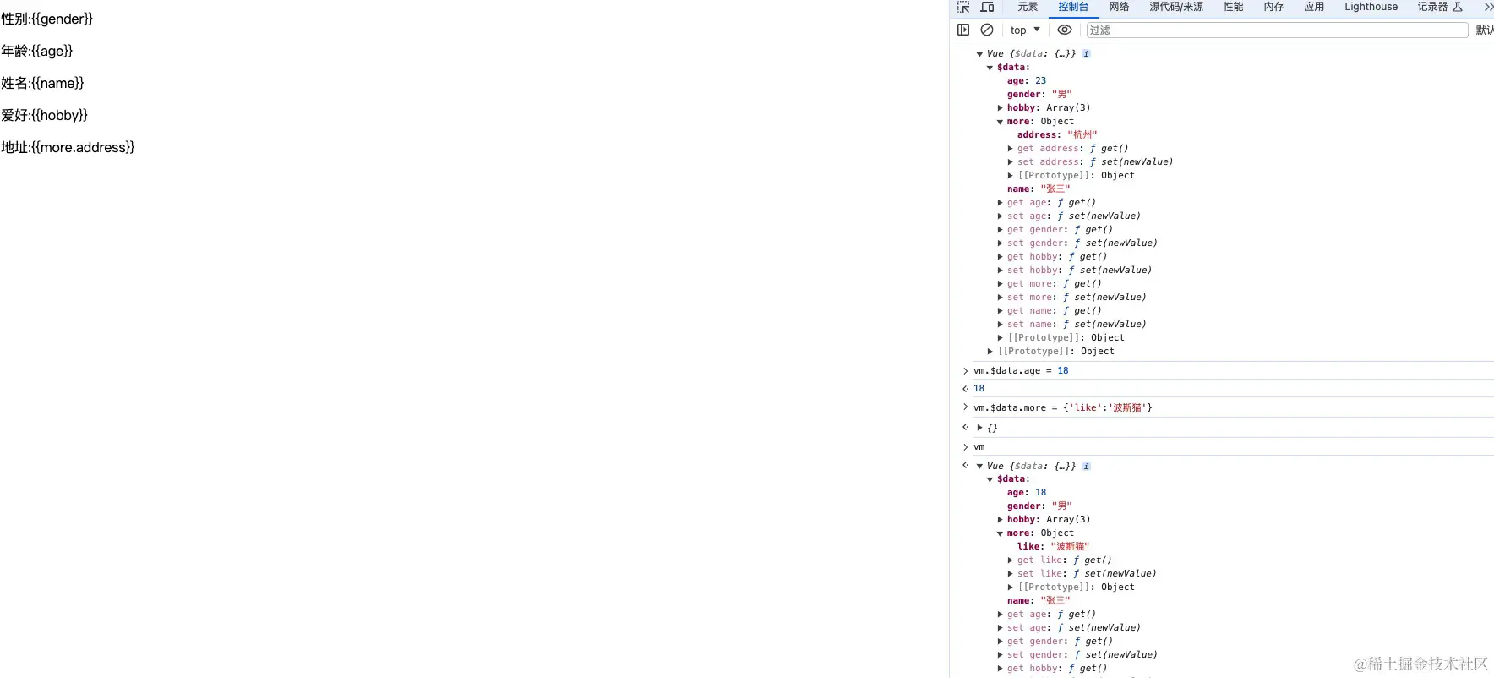
Task: Expand [[Prototype]] directly below set like
Action: pyautogui.click(x=1011, y=588)
